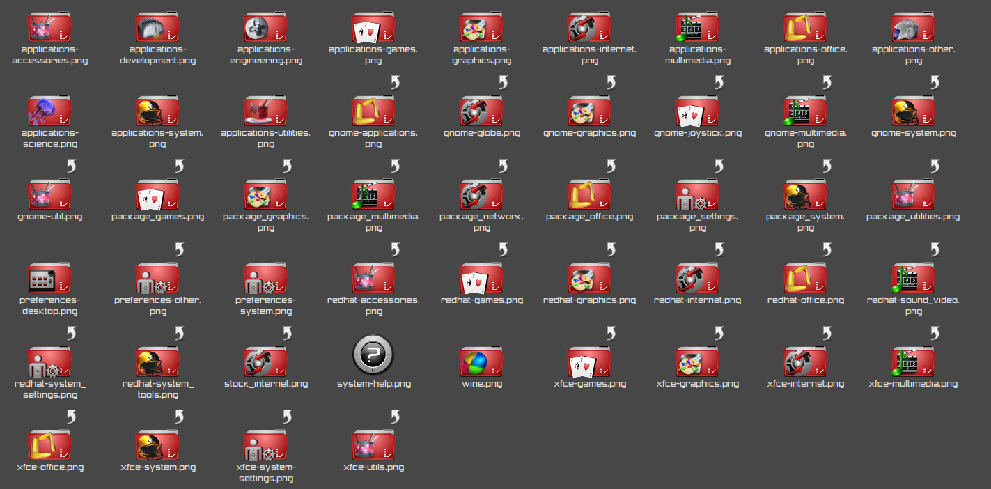Click the stock_internet.png icon
The width and height of the screenshot is (991, 489).
pos(265,362)
